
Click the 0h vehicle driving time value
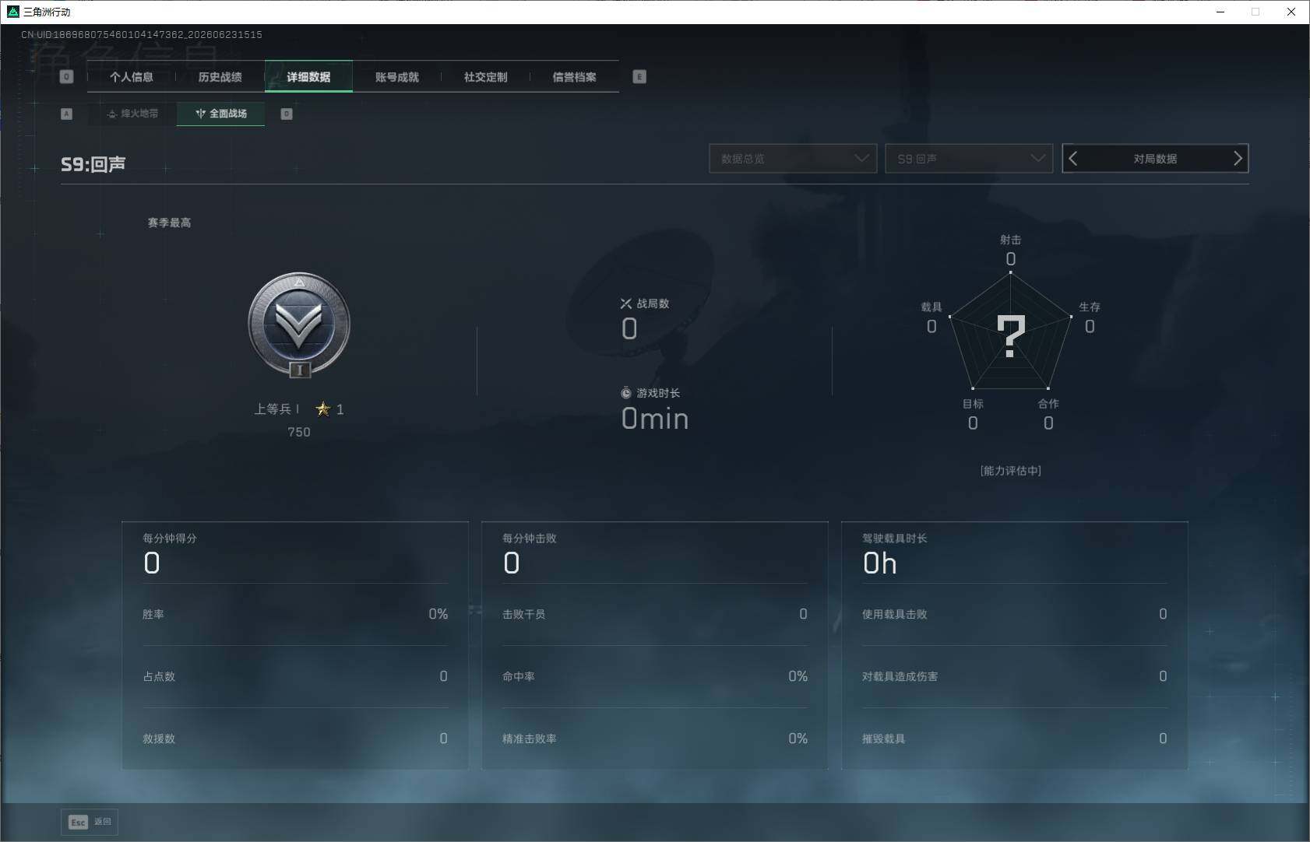pyautogui.click(x=880, y=563)
